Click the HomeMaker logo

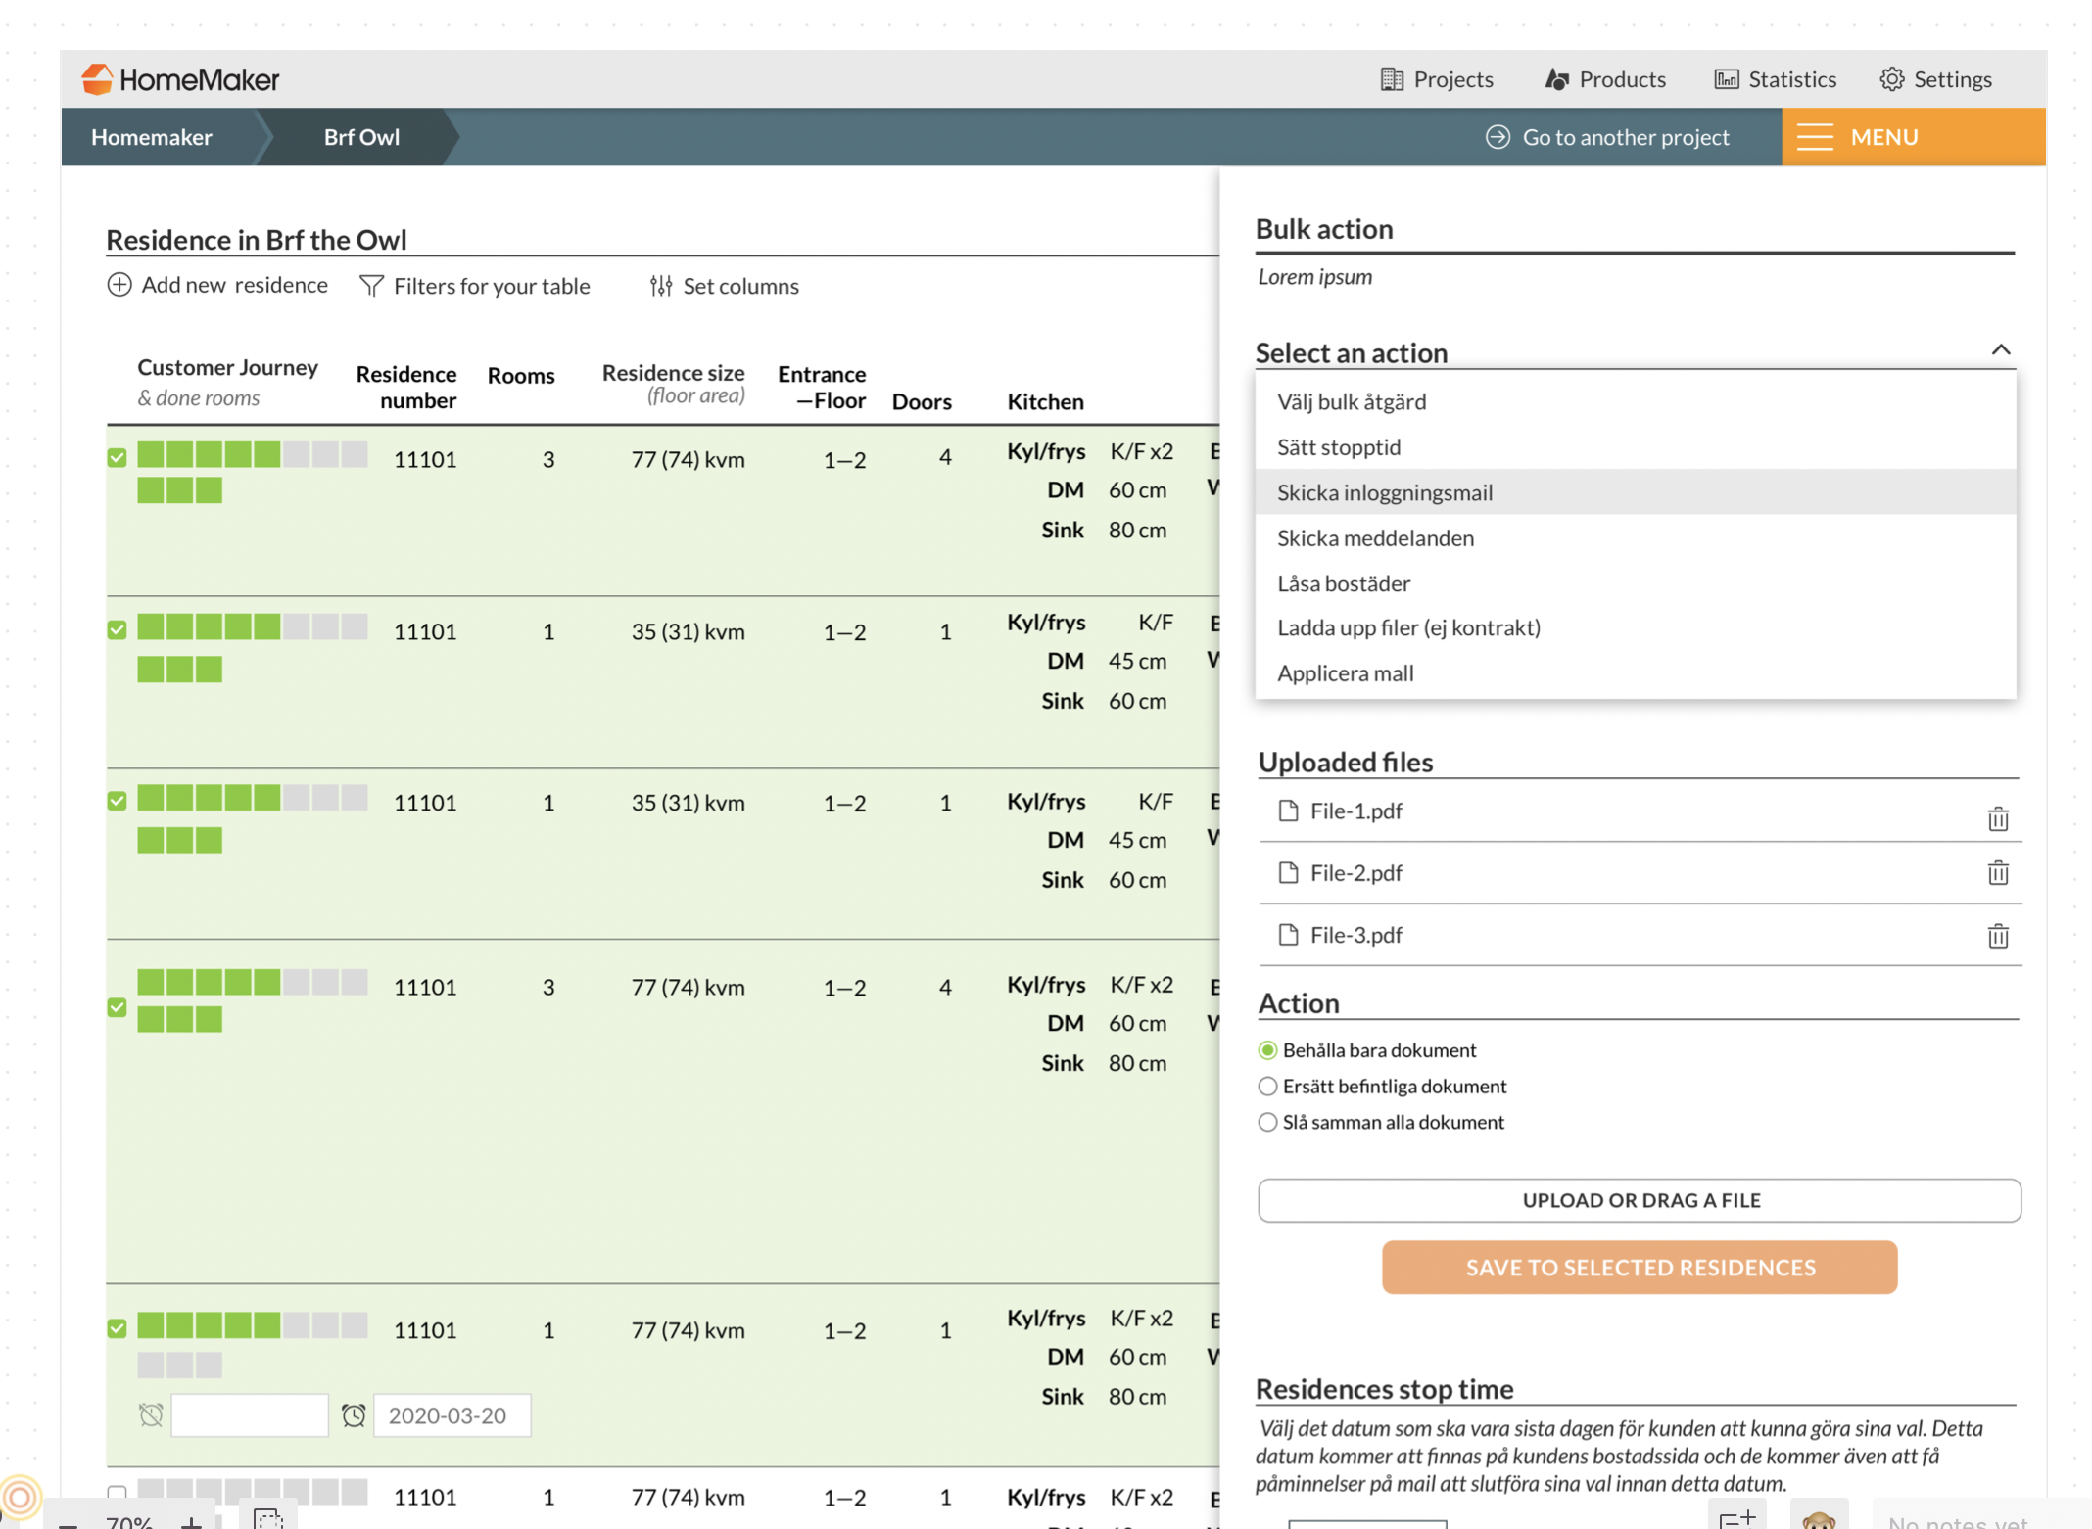180,79
